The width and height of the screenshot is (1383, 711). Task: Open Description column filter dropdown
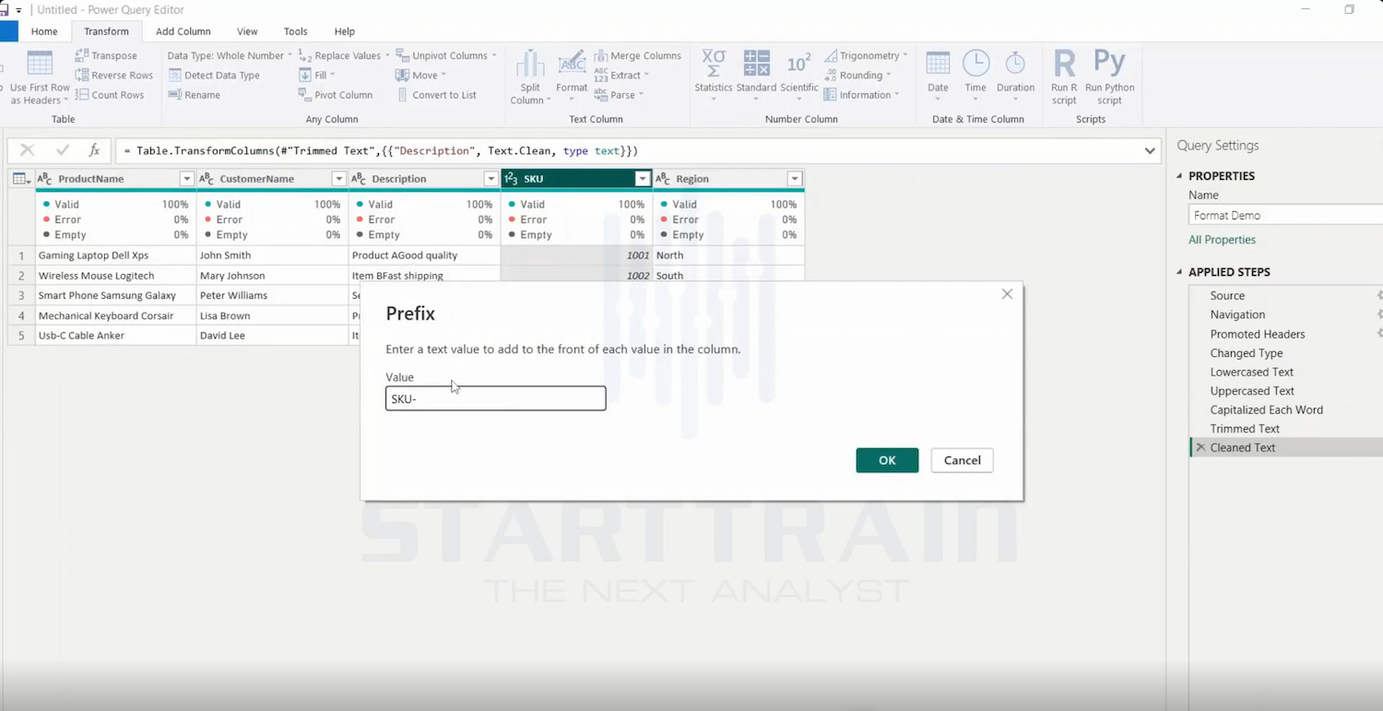(491, 179)
